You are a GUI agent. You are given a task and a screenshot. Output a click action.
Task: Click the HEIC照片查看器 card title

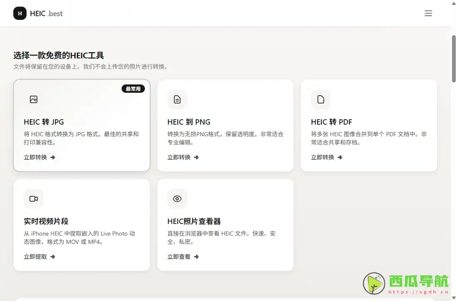coord(194,222)
